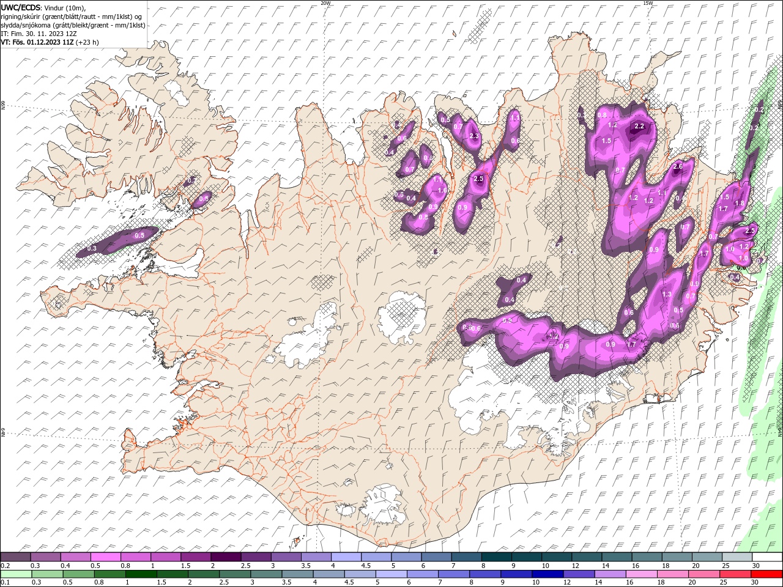Click the '25' label of the top color scale
This screenshot has width=783, height=587.
click(x=725, y=566)
